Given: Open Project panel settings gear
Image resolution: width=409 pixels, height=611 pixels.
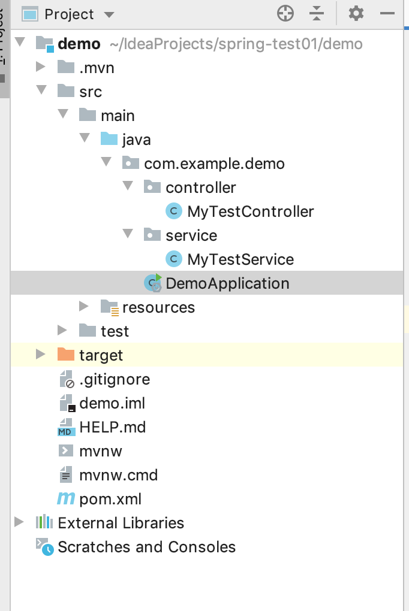Looking at the screenshot, I should point(356,13).
